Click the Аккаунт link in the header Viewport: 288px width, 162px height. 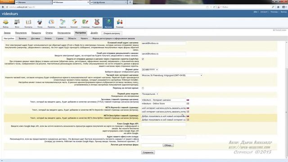click(264, 12)
